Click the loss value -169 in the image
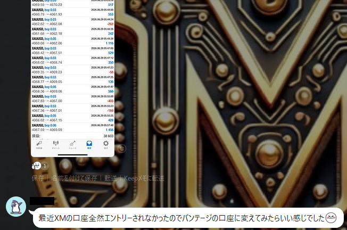This screenshot has width=347, height=230. (x=110, y=110)
